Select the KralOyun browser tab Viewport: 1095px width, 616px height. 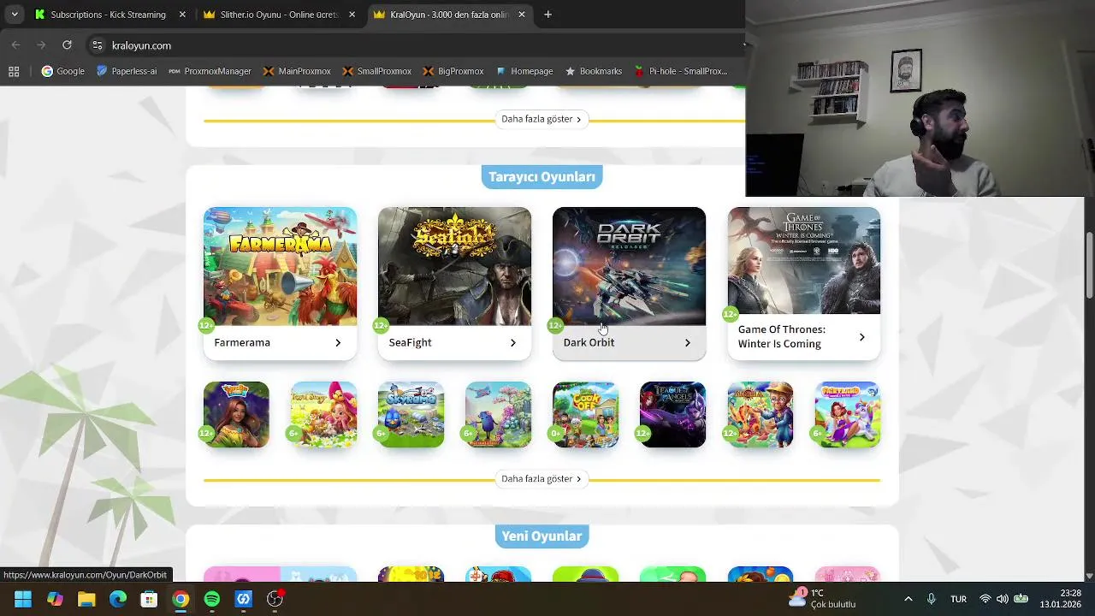[x=449, y=15]
